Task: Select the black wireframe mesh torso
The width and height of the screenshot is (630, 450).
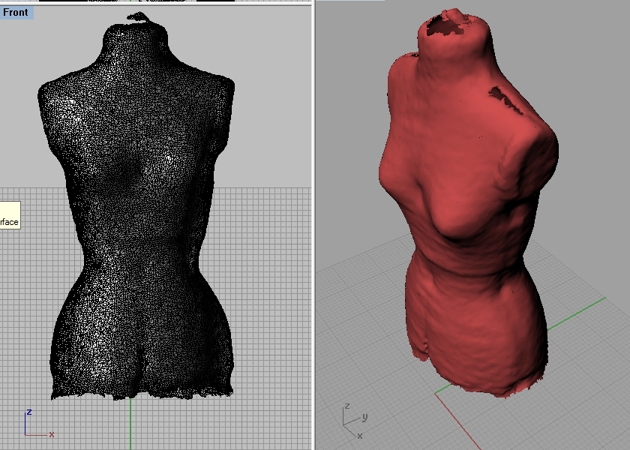Action: pos(136,209)
